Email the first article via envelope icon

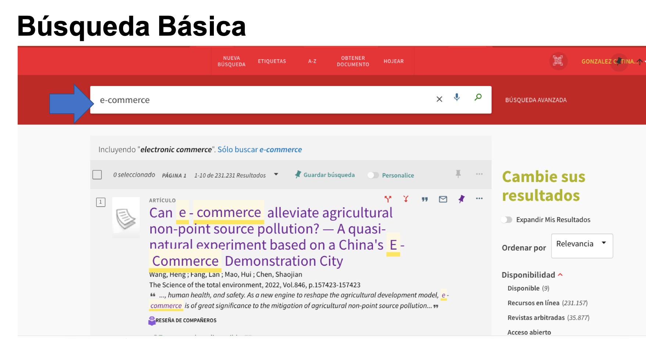(443, 199)
